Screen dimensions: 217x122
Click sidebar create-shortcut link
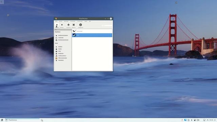click(62, 56)
